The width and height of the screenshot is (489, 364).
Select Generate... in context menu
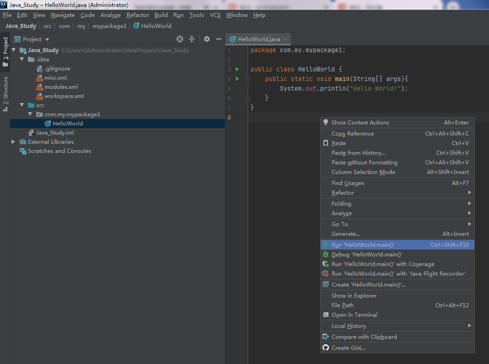pos(397,234)
